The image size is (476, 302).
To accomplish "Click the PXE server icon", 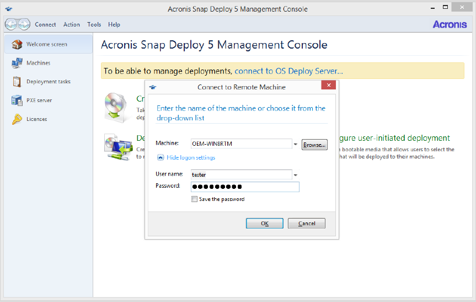I will tap(17, 100).
